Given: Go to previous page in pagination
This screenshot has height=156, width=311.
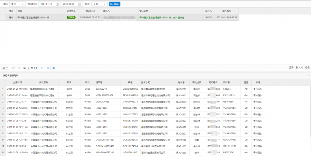Looking at the screenshot, I should (18, 68).
